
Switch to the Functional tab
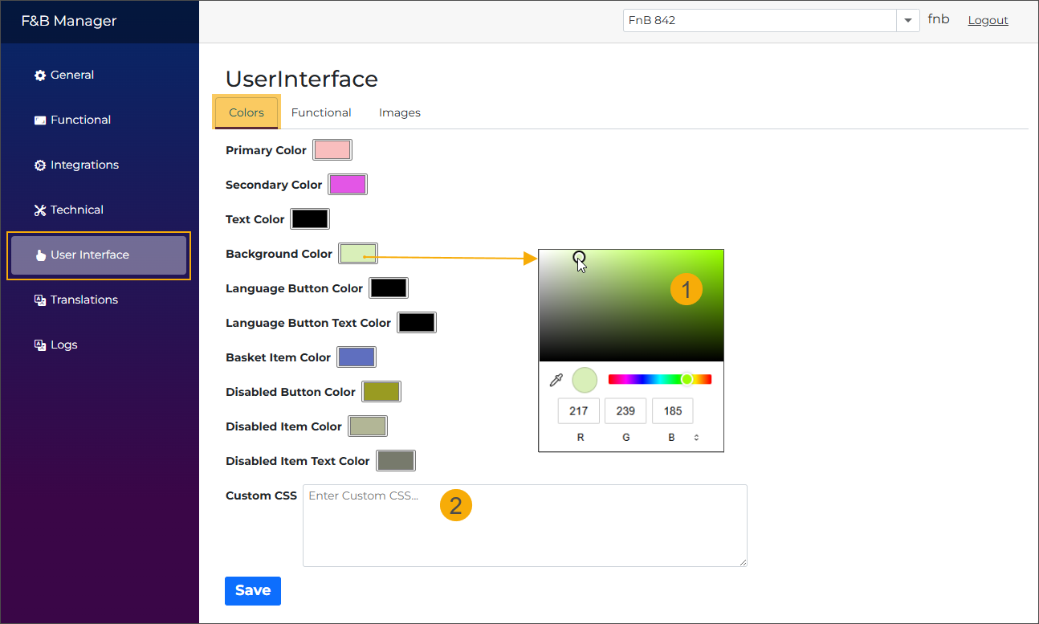(x=321, y=112)
